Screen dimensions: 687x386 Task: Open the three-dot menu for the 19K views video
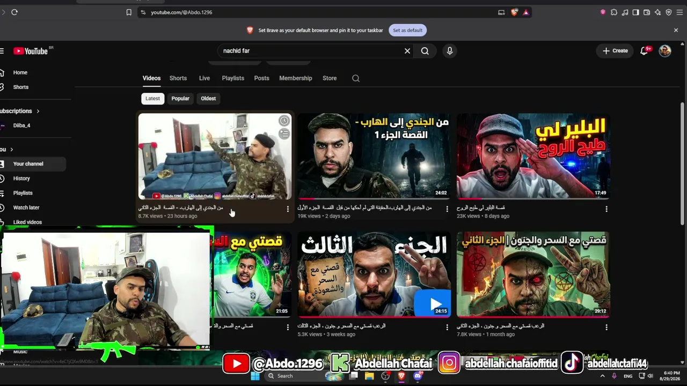[x=447, y=209]
